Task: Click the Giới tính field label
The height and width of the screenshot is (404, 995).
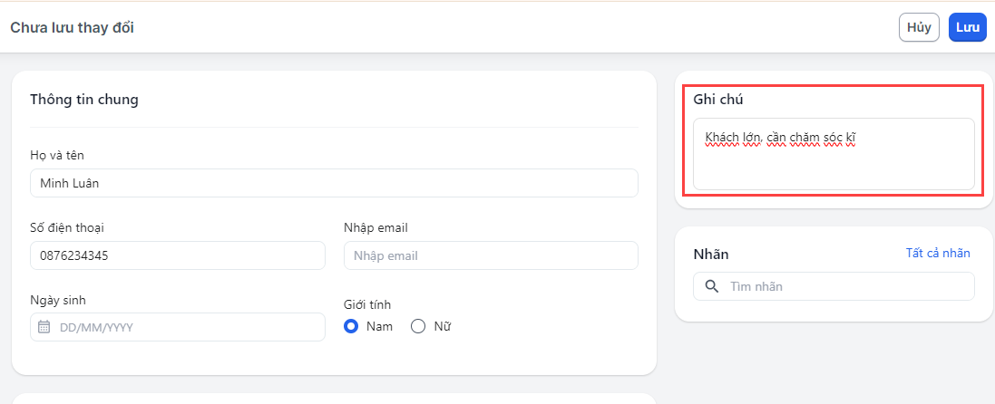Action: pos(367,304)
